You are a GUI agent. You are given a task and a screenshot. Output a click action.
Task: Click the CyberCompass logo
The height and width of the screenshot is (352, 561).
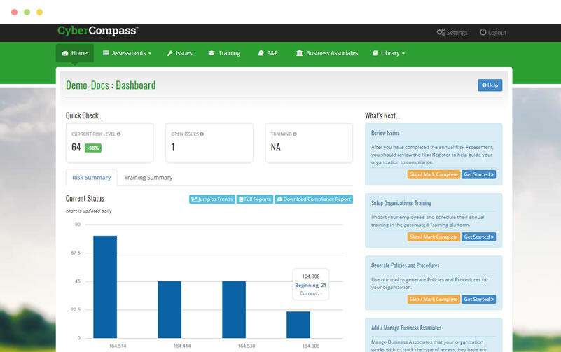click(97, 31)
